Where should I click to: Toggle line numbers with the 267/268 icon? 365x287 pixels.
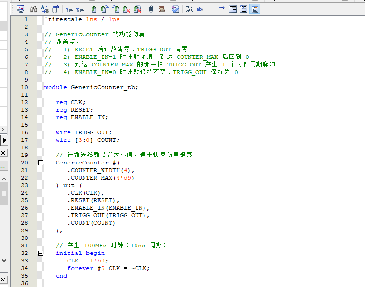pyautogui.click(x=189, y=9)
